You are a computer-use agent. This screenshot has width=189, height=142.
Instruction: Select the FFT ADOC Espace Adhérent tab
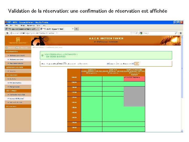pyautogui.click(x=57, y=29)
